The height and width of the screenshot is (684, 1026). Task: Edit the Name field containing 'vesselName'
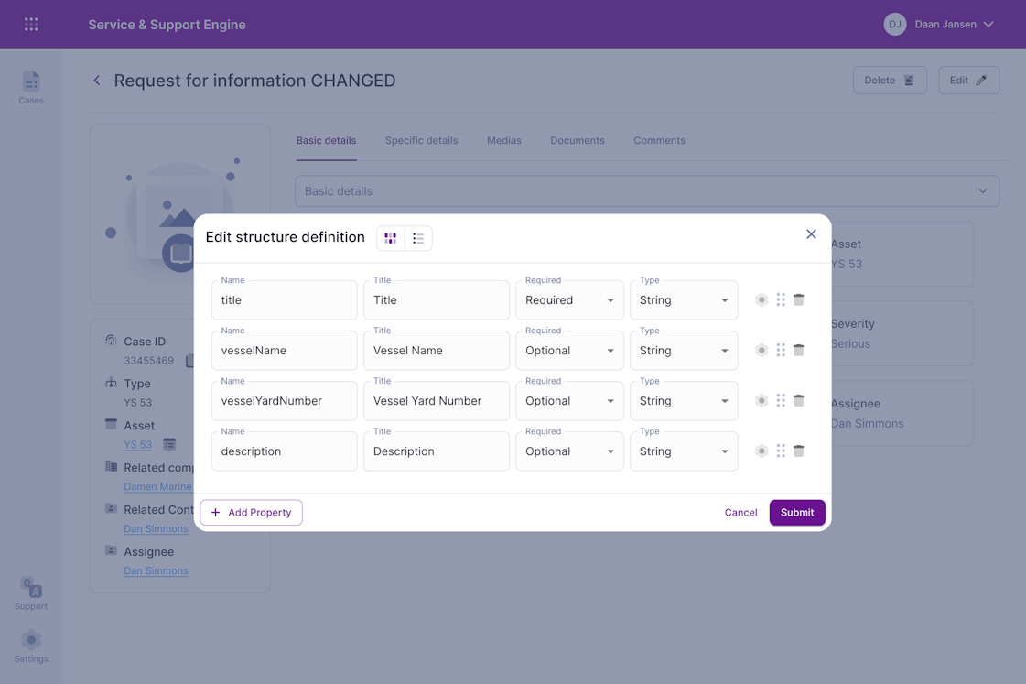click(284, 350)
